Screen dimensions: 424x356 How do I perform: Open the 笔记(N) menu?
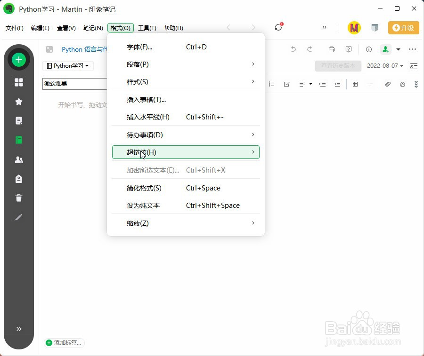pos(93,28)
